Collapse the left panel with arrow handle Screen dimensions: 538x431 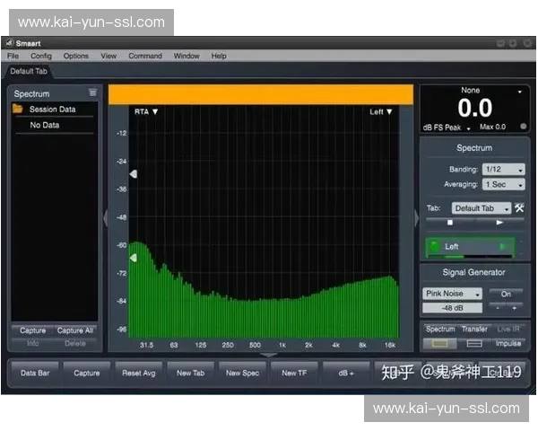(104, 218)
